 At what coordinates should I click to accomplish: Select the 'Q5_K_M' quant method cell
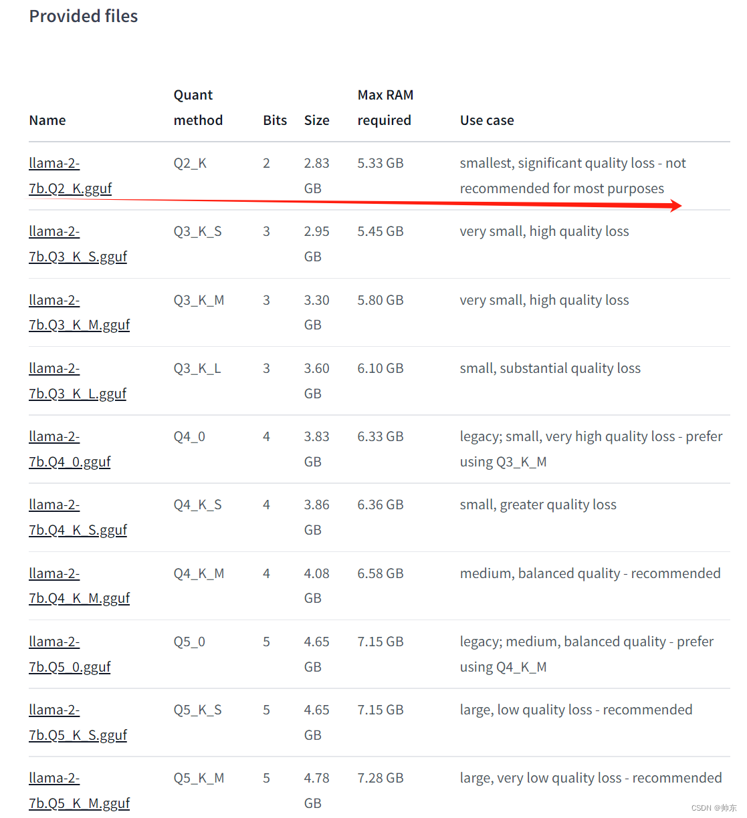199,778
